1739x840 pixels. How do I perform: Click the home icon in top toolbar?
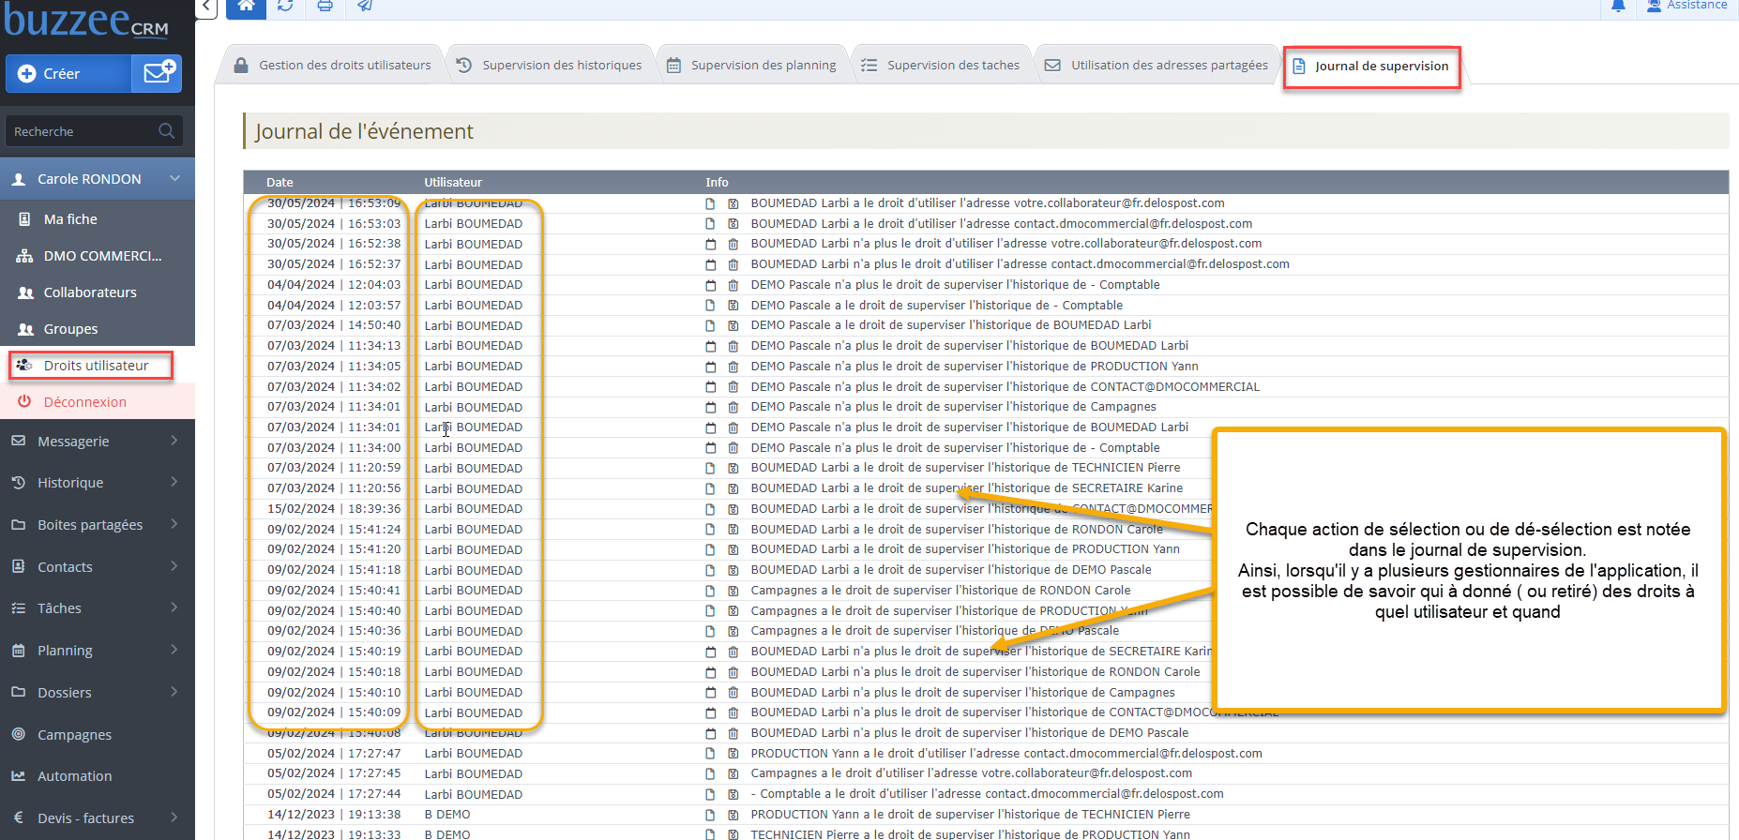pyautogui.click(x=246, y=6)
